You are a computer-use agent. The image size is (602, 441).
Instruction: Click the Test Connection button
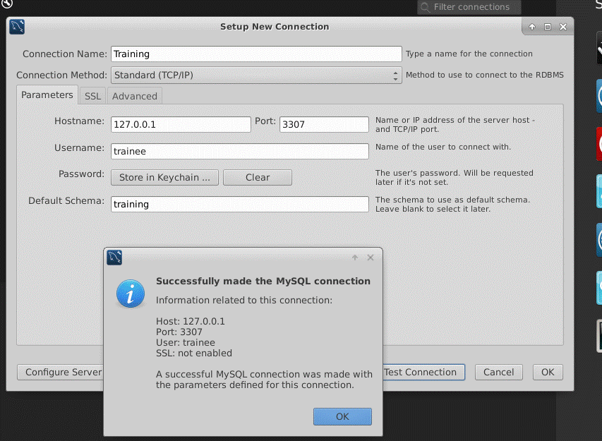423,373
